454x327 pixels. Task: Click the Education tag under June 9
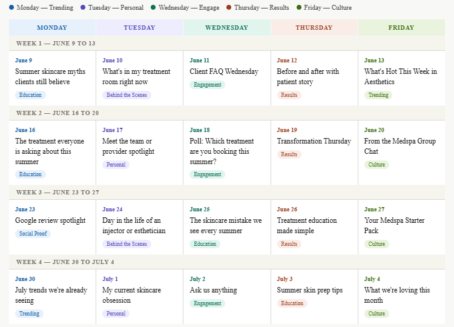(x=30, y=95)
